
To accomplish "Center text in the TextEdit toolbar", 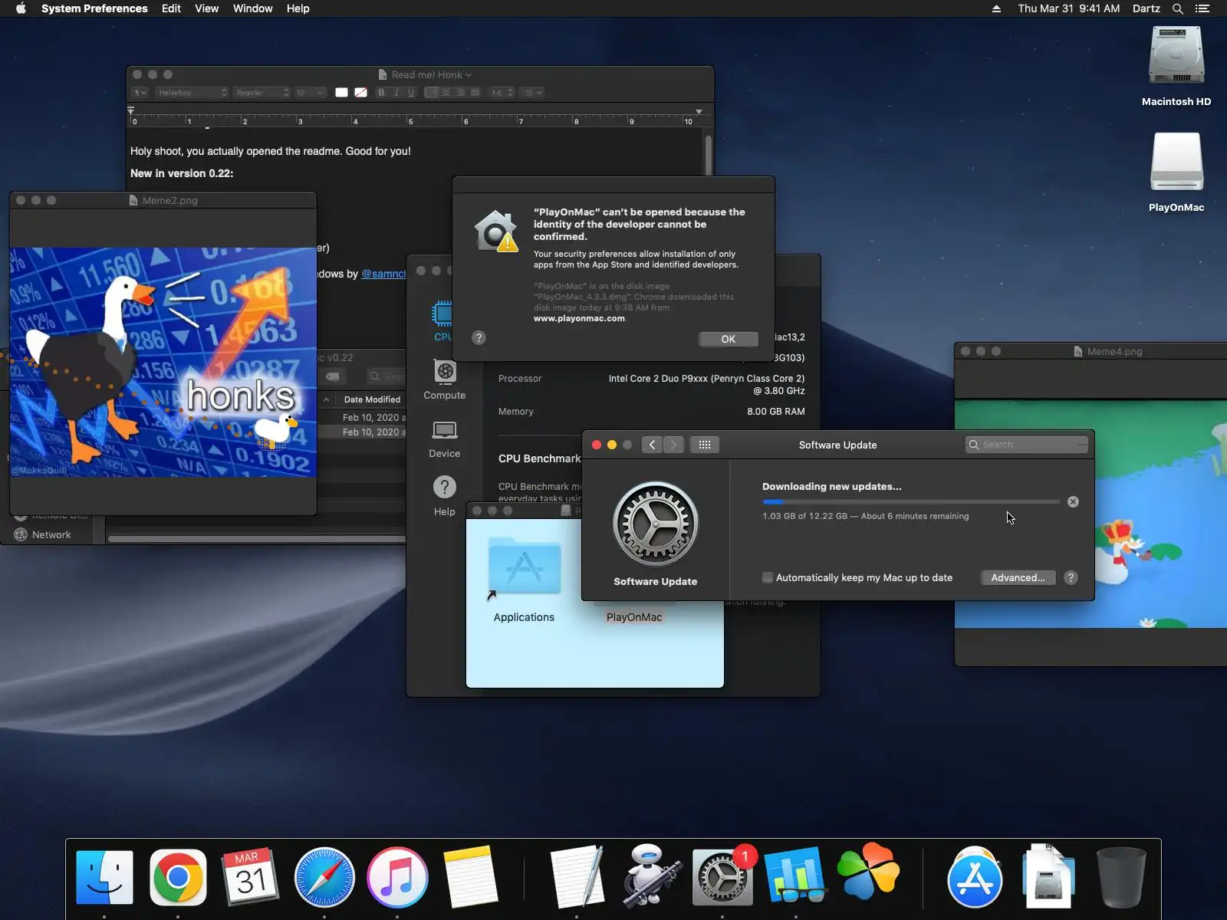I will [446, 93].
